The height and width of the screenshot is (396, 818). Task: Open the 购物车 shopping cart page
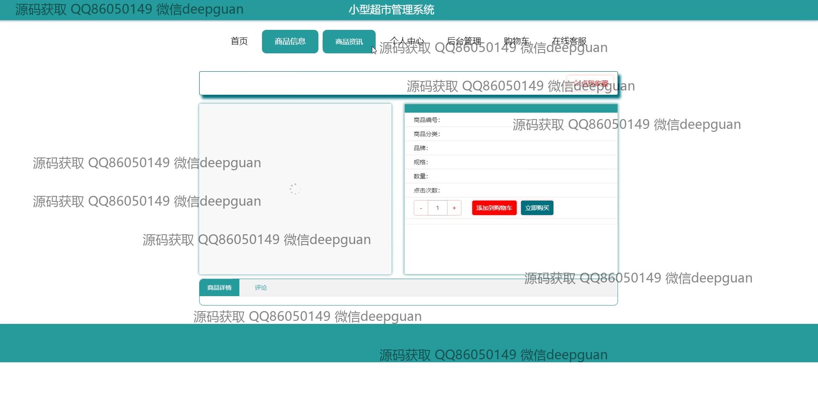point(516,41)
